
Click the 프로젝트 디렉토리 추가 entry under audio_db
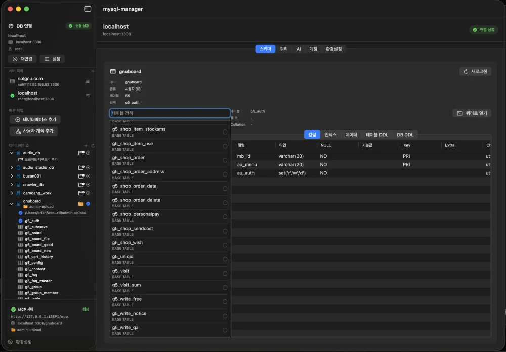(x=38, y=159)
